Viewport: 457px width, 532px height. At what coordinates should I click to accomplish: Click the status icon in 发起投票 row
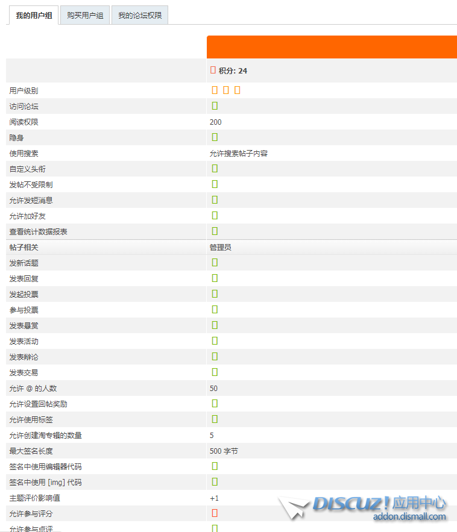tap(215, 293)
